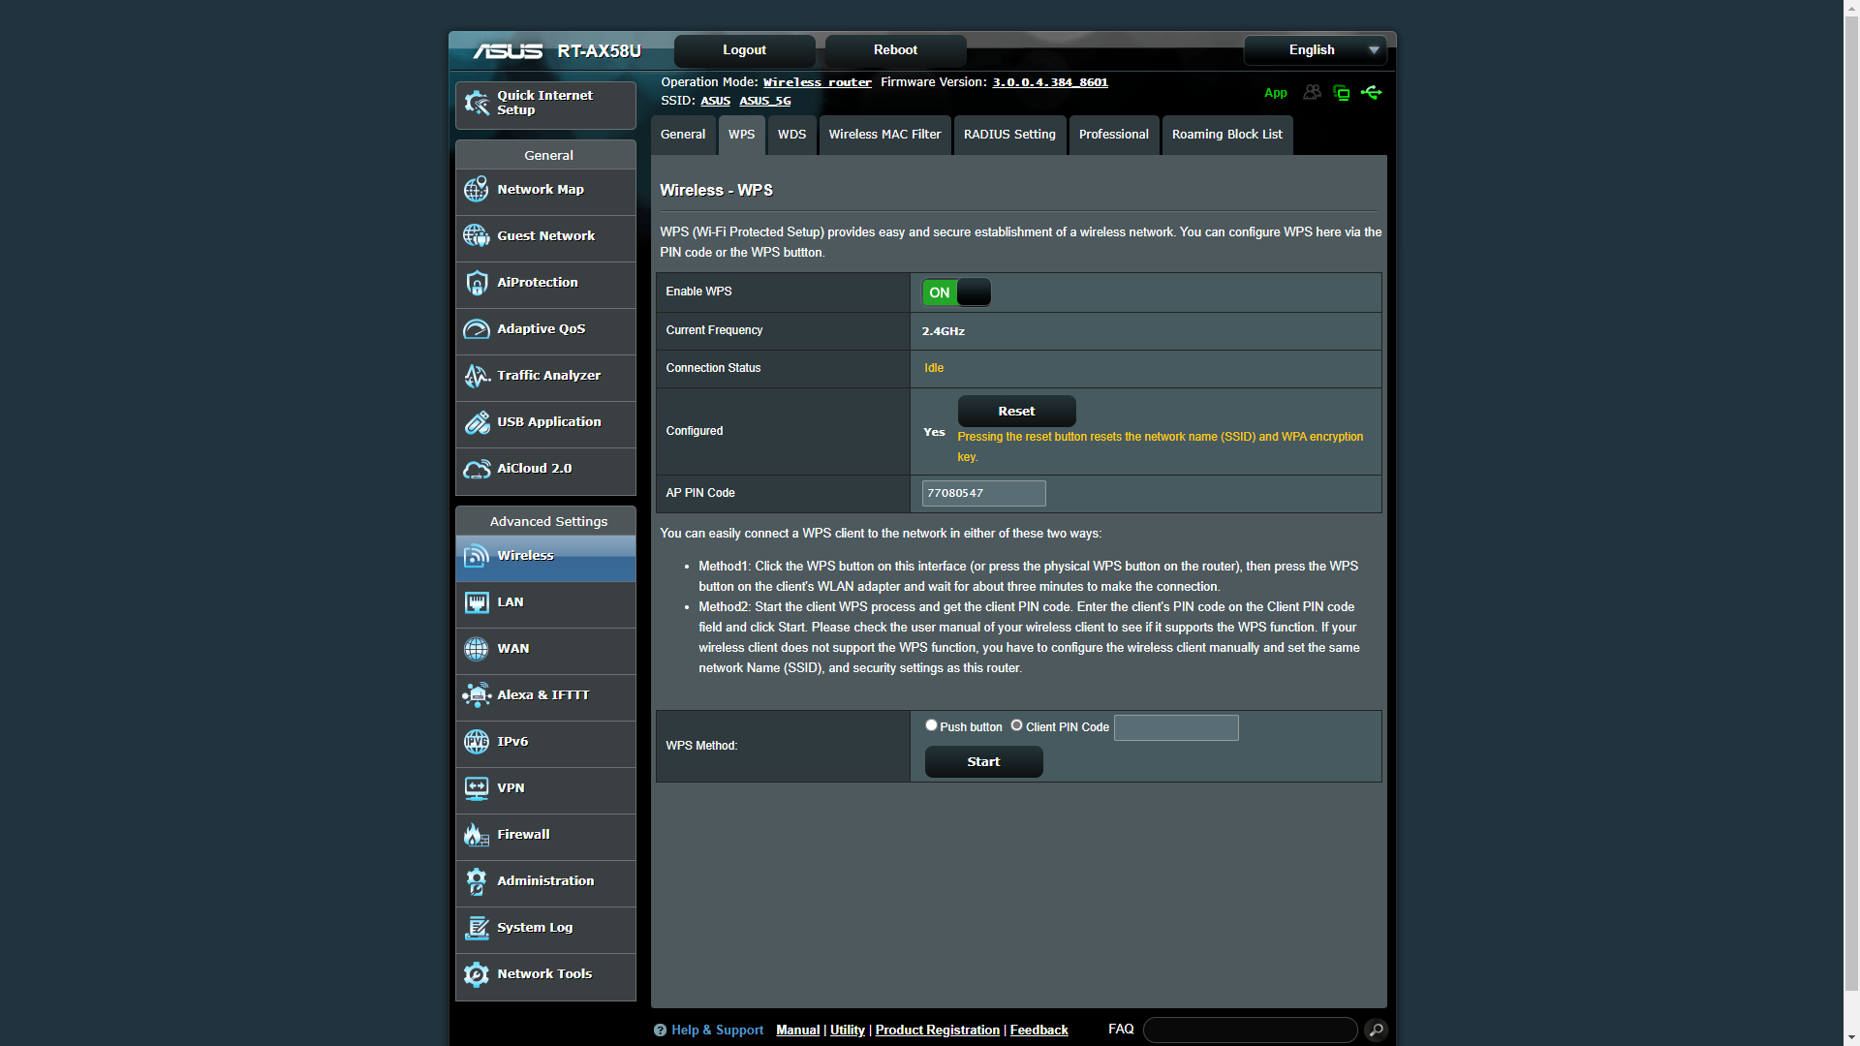
Task: Toggle the Enable WPS switch off
Action: 956,292
